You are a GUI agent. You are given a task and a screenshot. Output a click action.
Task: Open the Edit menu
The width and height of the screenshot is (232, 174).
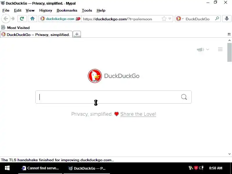[18, 10]
